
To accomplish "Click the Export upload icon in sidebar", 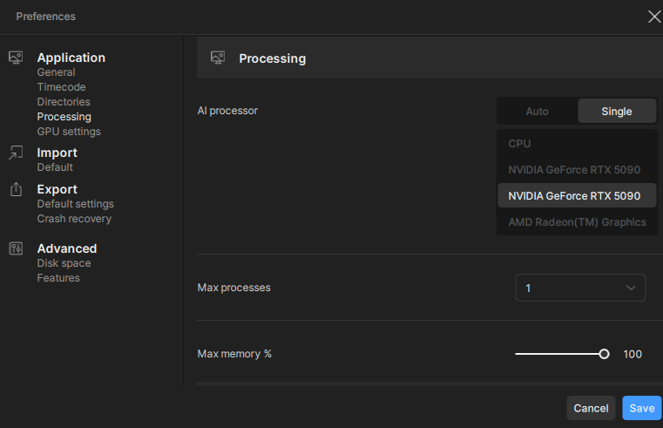I will tap(16, 189).
